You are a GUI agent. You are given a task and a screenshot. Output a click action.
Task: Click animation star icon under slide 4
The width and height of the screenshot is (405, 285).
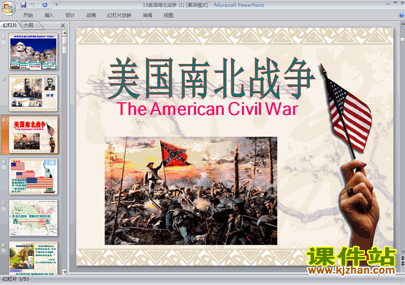coord(4,167)
